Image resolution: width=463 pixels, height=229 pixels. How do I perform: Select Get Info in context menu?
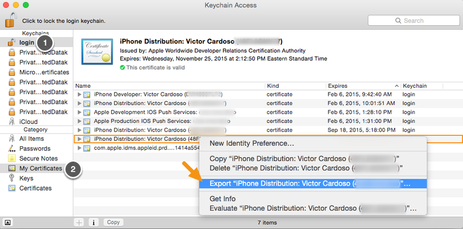point(224,199)
